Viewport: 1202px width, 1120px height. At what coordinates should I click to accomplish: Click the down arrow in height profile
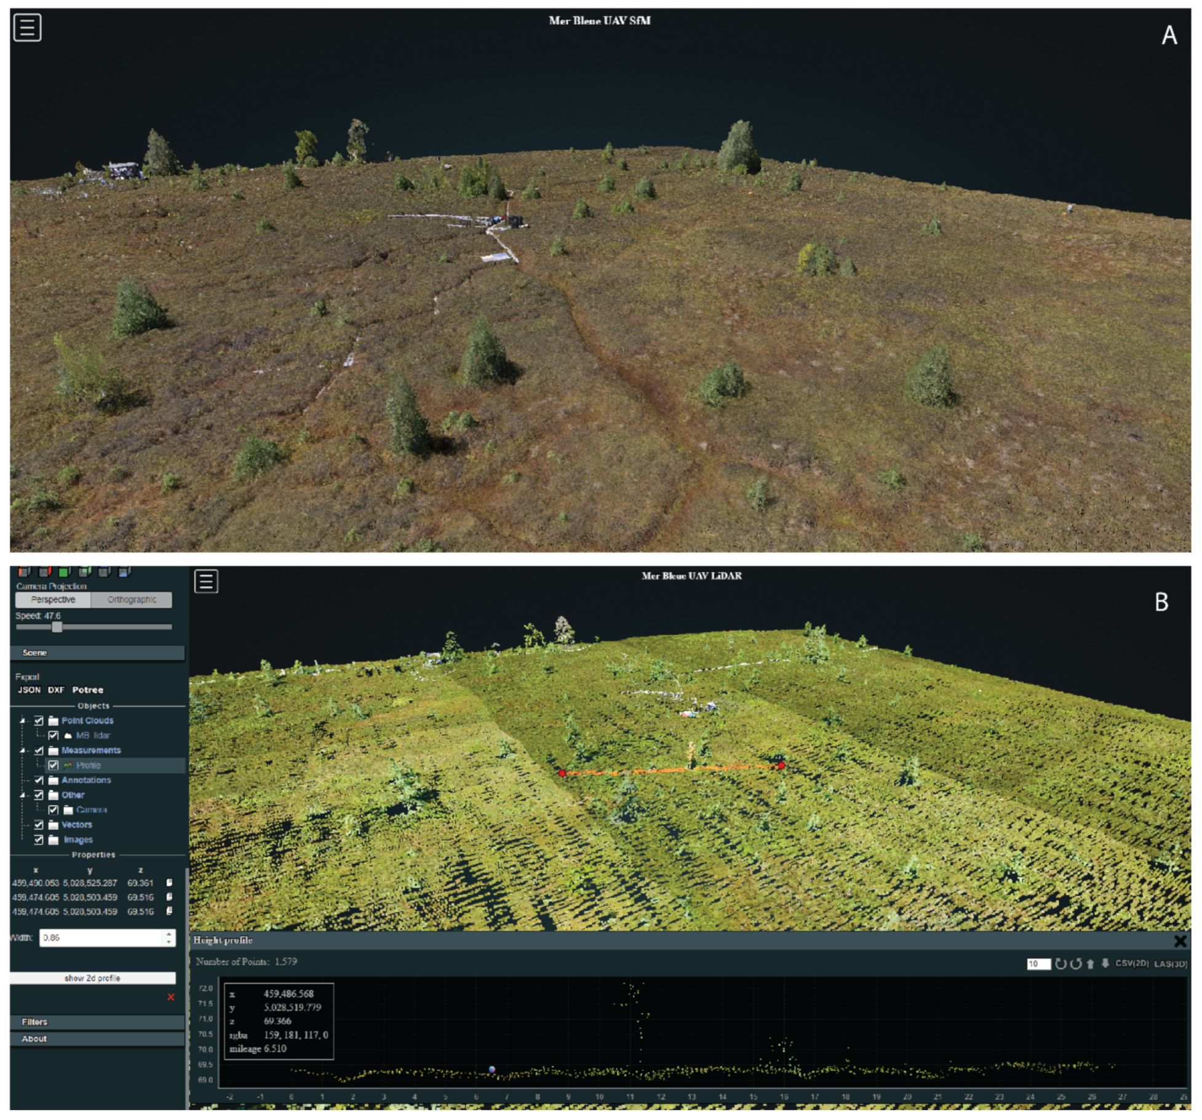pos(1105,964)
